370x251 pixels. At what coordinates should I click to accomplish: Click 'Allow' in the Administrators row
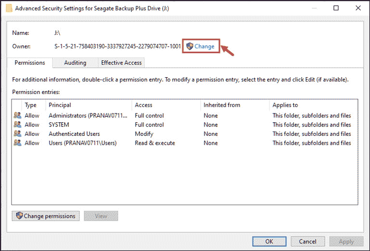pyautogui.click(x=32, y=116)
